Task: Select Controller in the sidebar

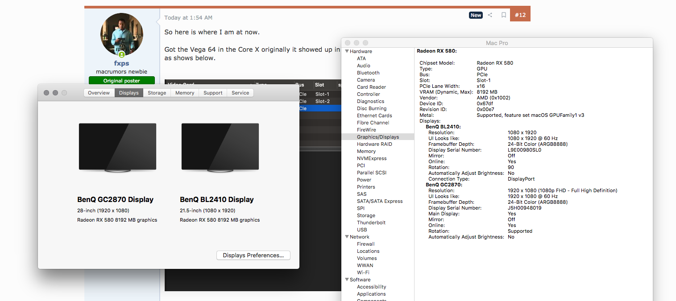Action: [x=369, y=94]
